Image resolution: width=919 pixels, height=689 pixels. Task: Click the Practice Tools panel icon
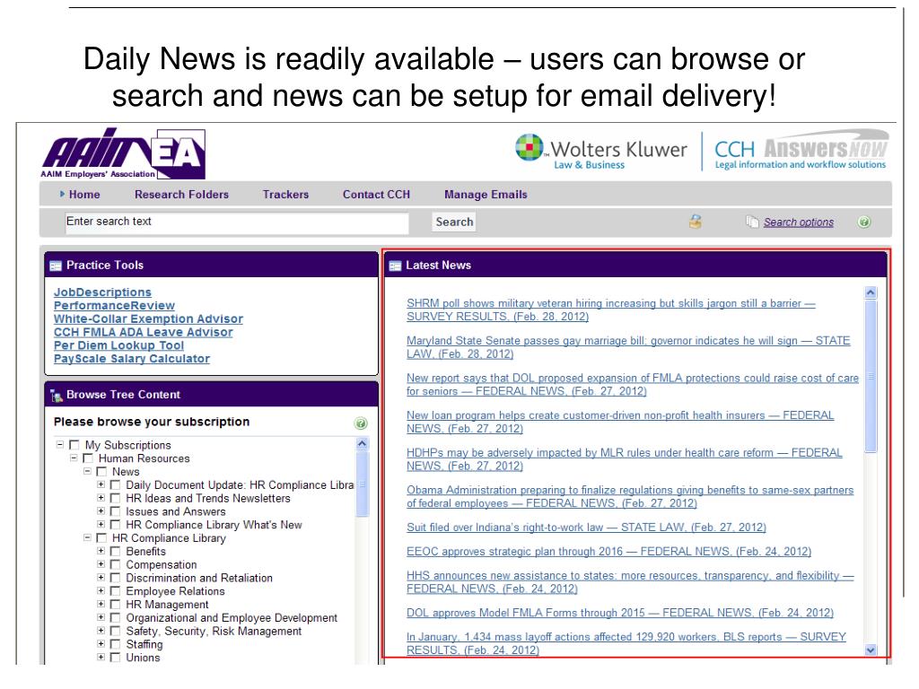click(56, 266)
